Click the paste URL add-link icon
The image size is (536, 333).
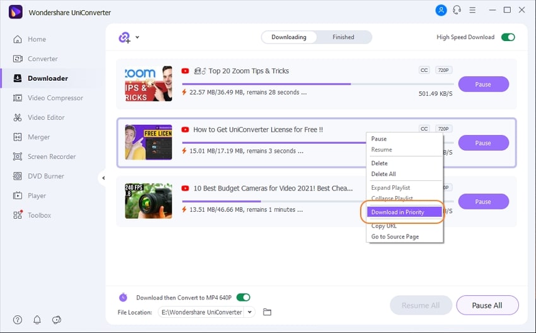124,37
